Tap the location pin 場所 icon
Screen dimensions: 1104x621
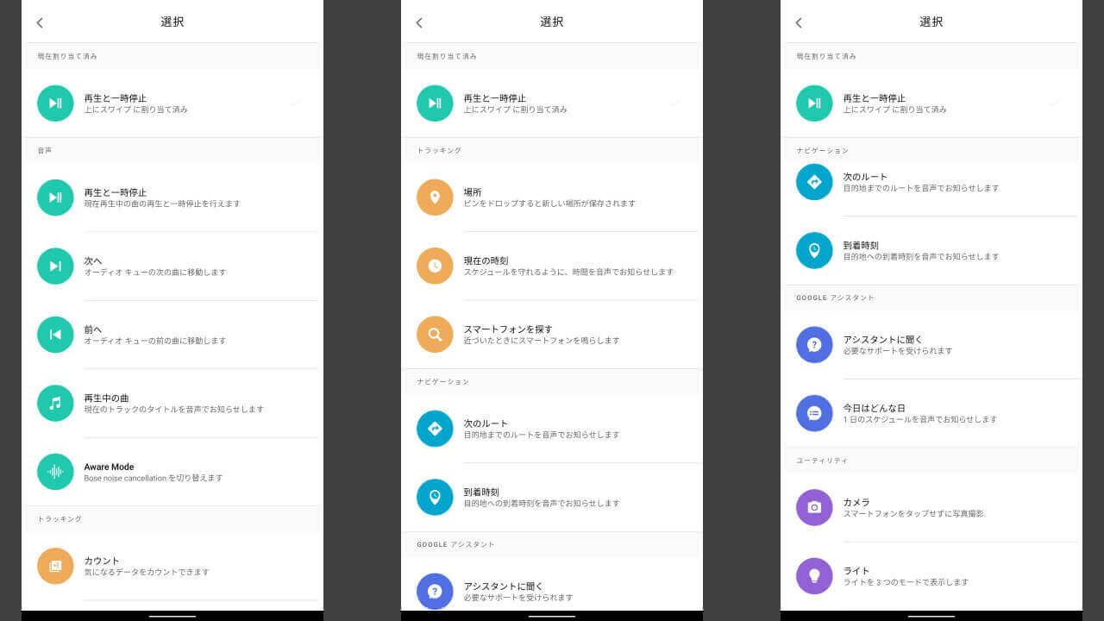435,198
